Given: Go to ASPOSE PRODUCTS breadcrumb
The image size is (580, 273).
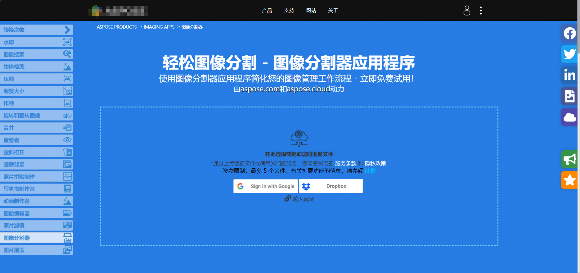Looking at the screenshot, I should (117, 27).
